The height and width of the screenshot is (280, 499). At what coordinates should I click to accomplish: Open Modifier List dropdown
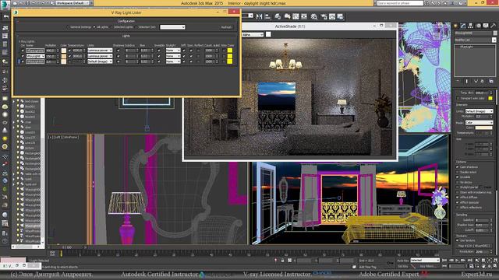click(475, 40)
